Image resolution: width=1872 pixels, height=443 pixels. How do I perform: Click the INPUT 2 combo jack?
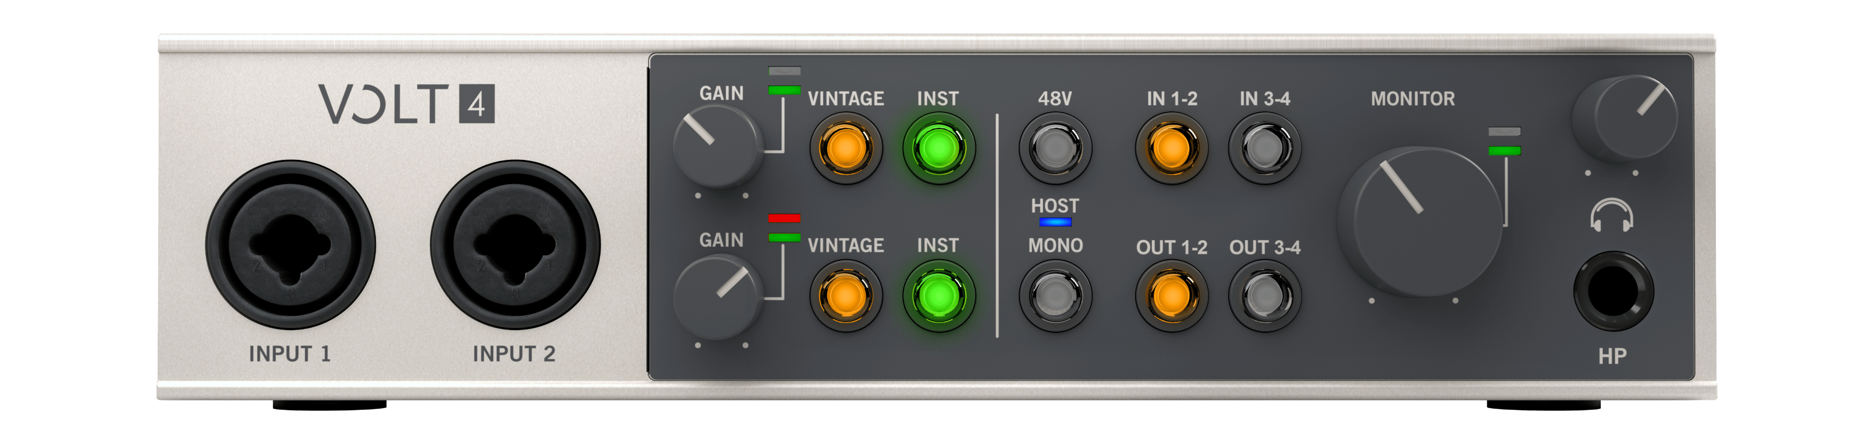point(514,245)
